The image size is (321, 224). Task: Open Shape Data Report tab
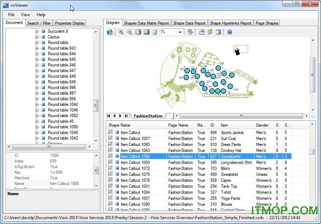[x=189, y=23]
